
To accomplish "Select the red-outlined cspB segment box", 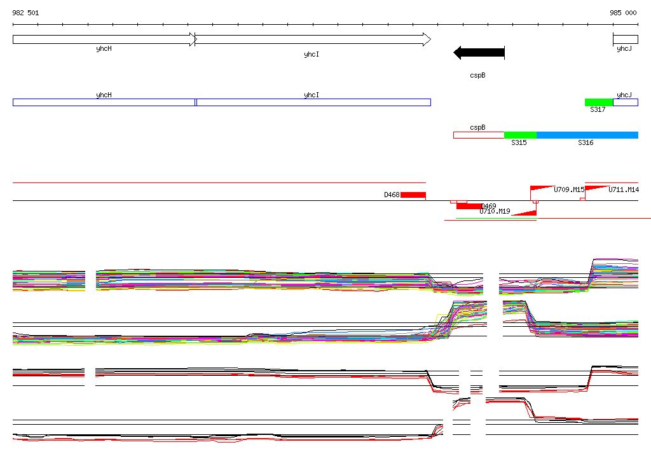I will point(479,135).
